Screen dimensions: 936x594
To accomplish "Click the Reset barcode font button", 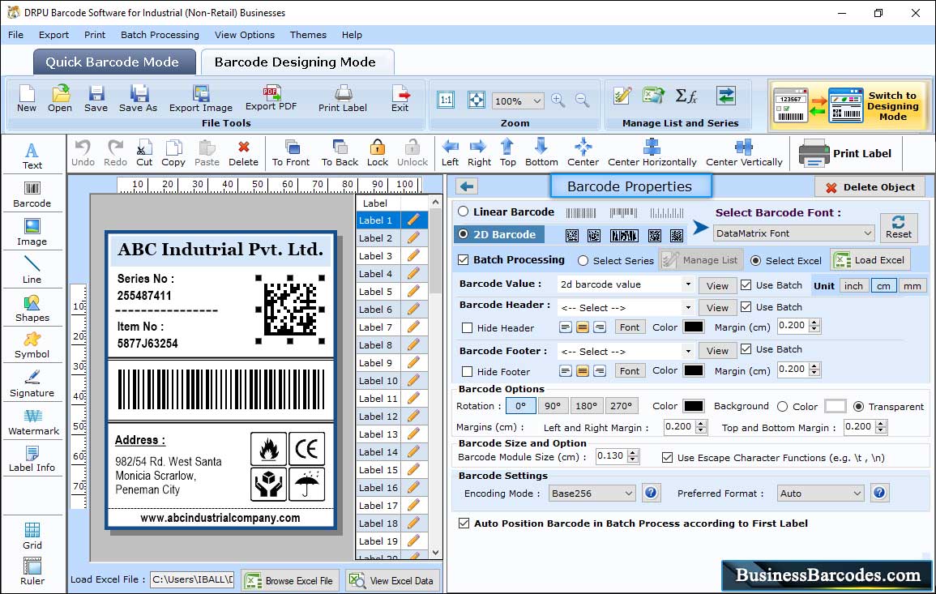I will [x=899, y=228].
